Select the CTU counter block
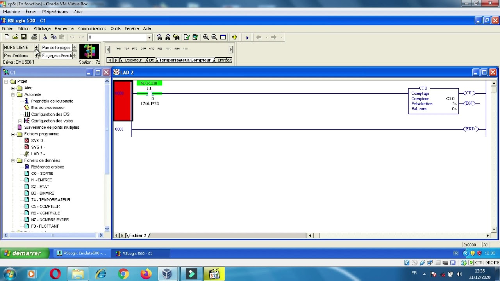500x281 pixels. point(433,101)
